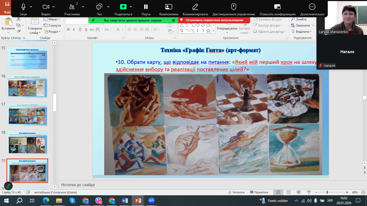This screenshot has width=367, height=206.
Task: Select the Format Painter brush icon
Action: [18, 31]
